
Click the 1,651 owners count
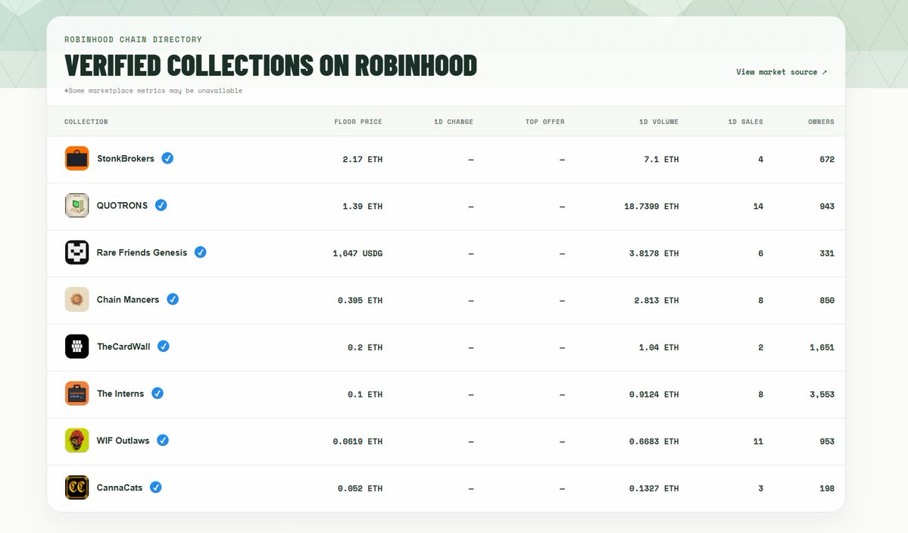[x=822, y=348]
